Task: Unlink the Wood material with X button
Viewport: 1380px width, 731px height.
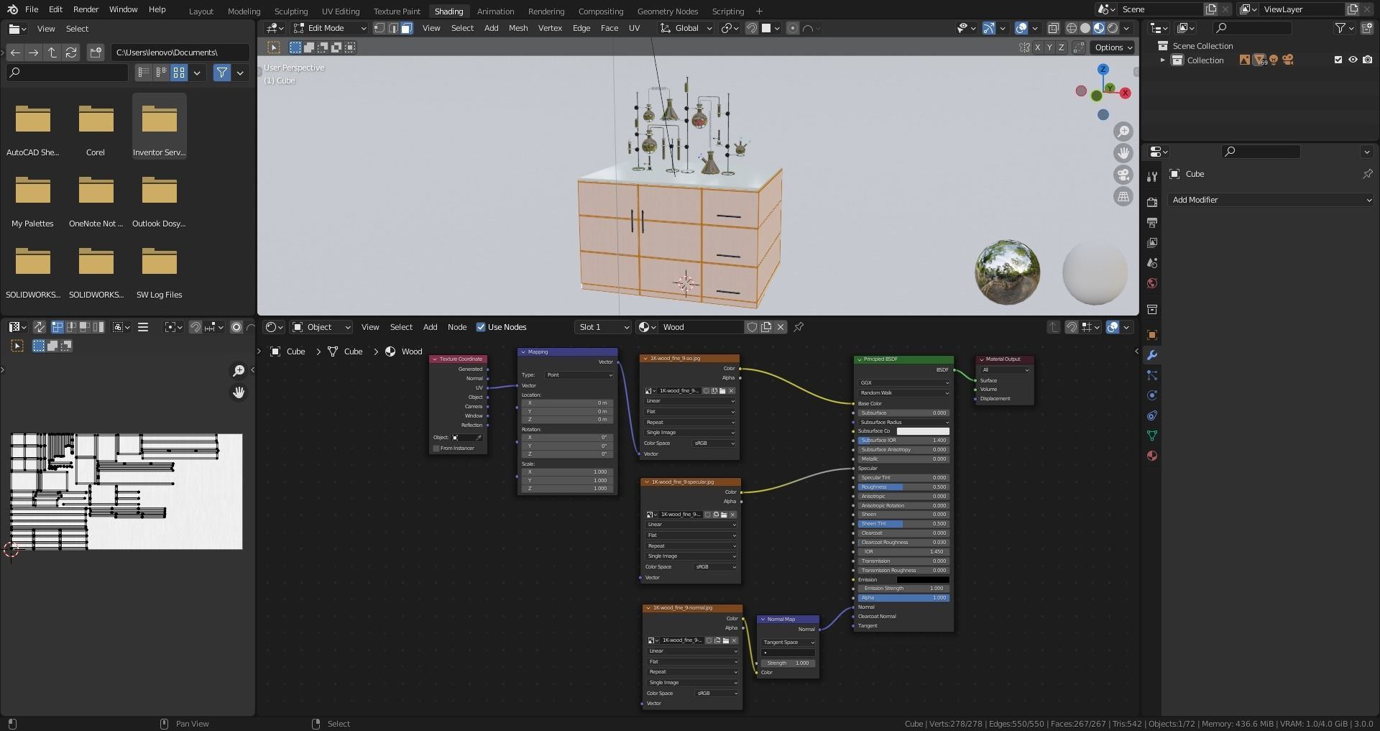Action: pyautogui.click(x=781, y=327)
